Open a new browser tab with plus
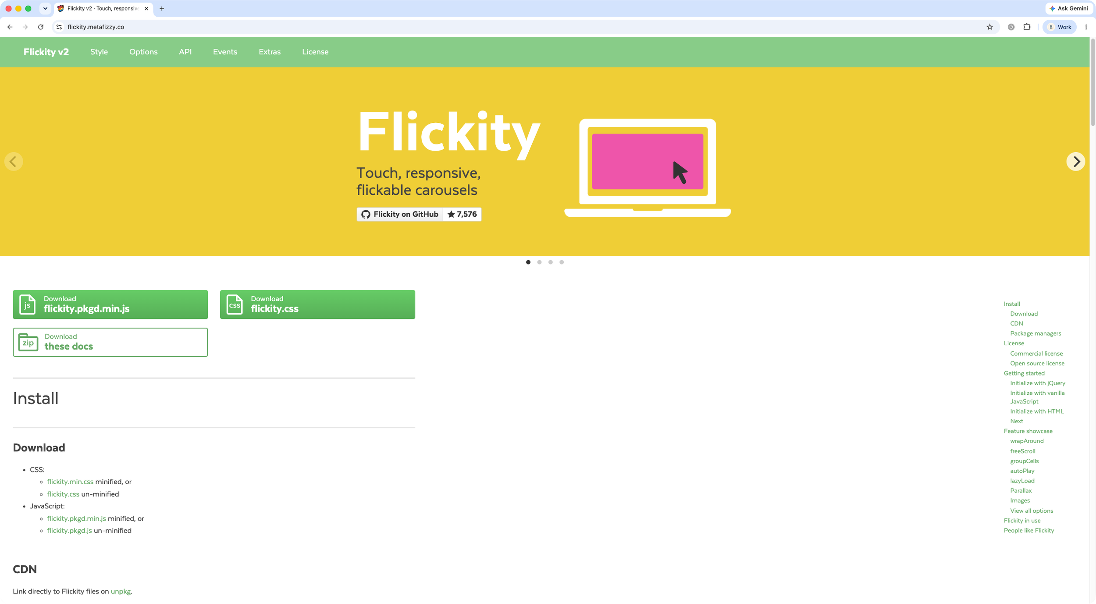 tap(162, 9)
